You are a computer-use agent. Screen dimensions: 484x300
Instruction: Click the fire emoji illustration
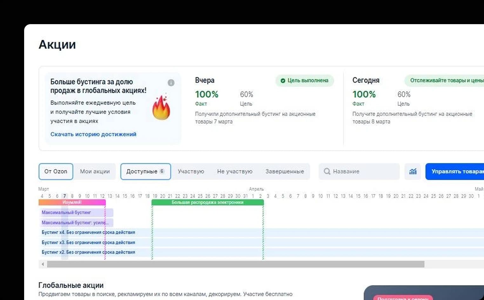pos(161,107)
